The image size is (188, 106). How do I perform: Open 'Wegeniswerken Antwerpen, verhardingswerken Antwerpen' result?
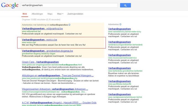pyautogui.click(x=55, y=89)
